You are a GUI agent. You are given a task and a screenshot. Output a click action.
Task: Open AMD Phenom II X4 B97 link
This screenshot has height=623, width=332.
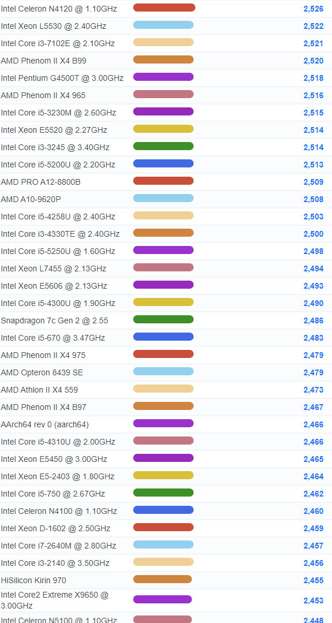coord(44,407)
